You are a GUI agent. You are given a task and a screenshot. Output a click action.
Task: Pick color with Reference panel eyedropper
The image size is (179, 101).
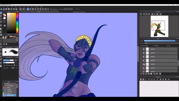[x=157, y=79]
